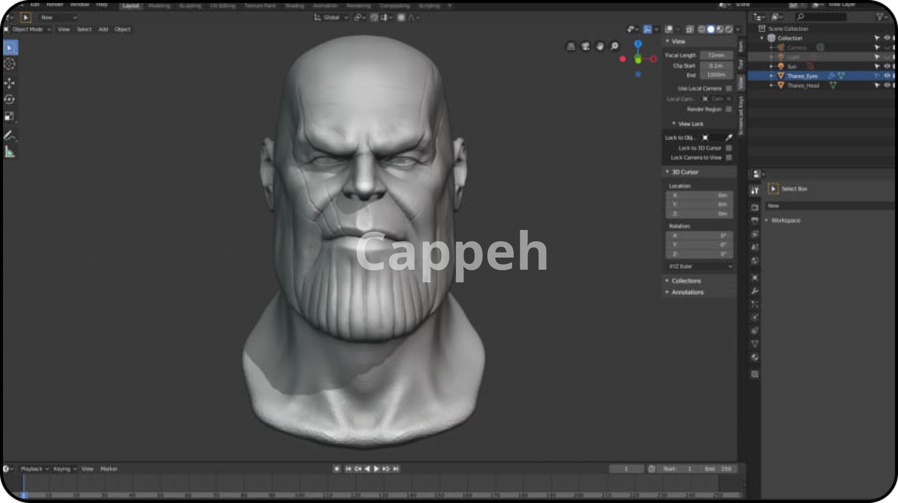898x503 pixels.
Task: Select Thanos_Eyes in the outliner
Action: (802, 76)
